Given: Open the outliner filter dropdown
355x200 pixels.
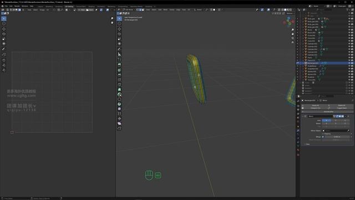Looking at the screenshot, I should pyautogui.click(x=348, y=10).
